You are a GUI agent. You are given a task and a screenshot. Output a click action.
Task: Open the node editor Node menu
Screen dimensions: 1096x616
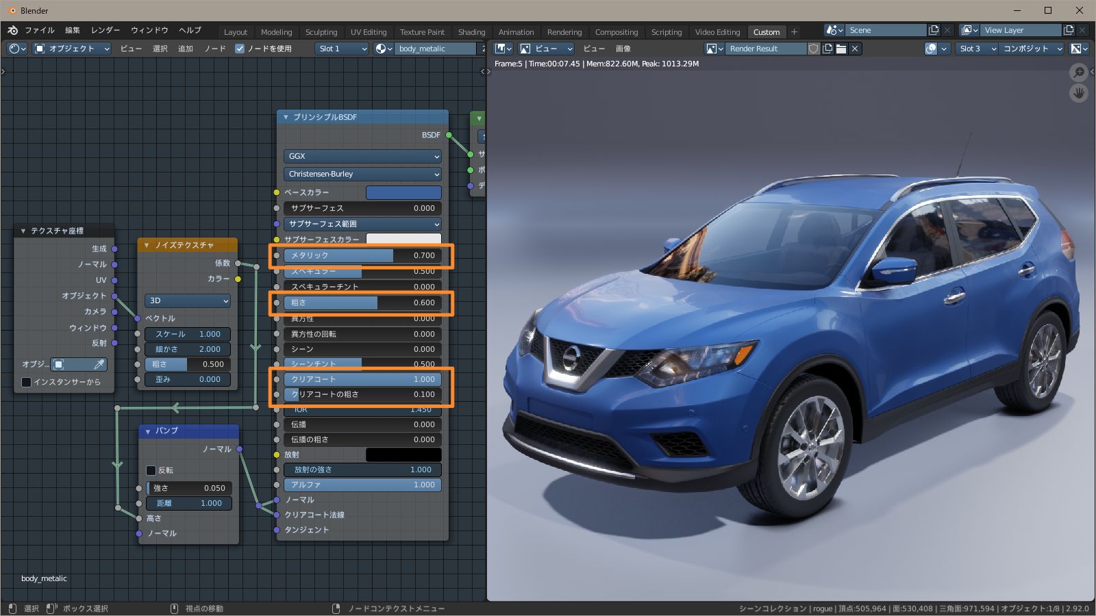point(215,49)
